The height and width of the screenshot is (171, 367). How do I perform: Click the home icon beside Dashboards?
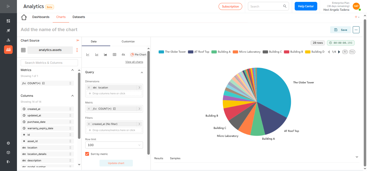[x=24, y=17]
